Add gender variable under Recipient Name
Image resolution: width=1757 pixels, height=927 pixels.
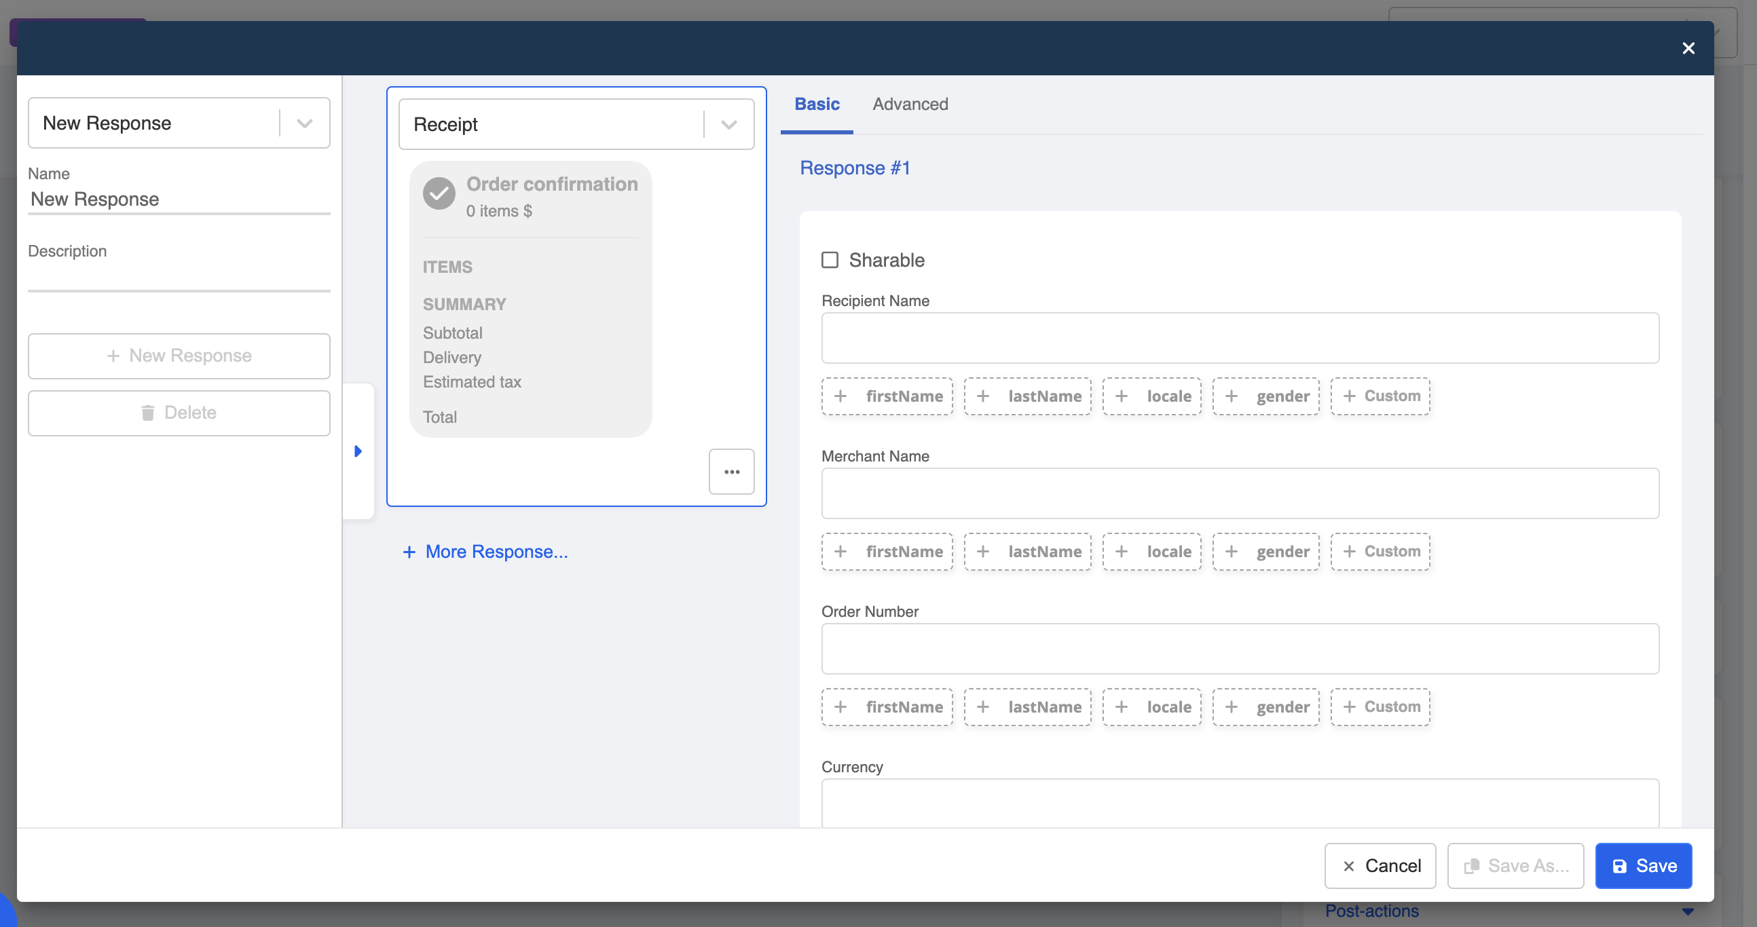(x=1265, y=396)
